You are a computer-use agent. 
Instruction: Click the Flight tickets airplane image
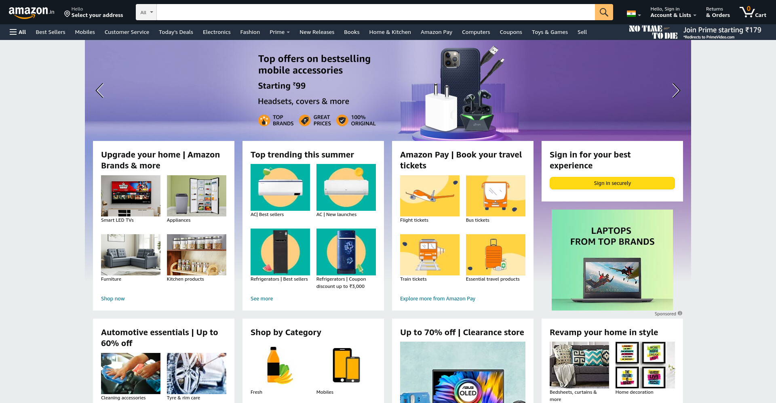[x=430, y=196]
